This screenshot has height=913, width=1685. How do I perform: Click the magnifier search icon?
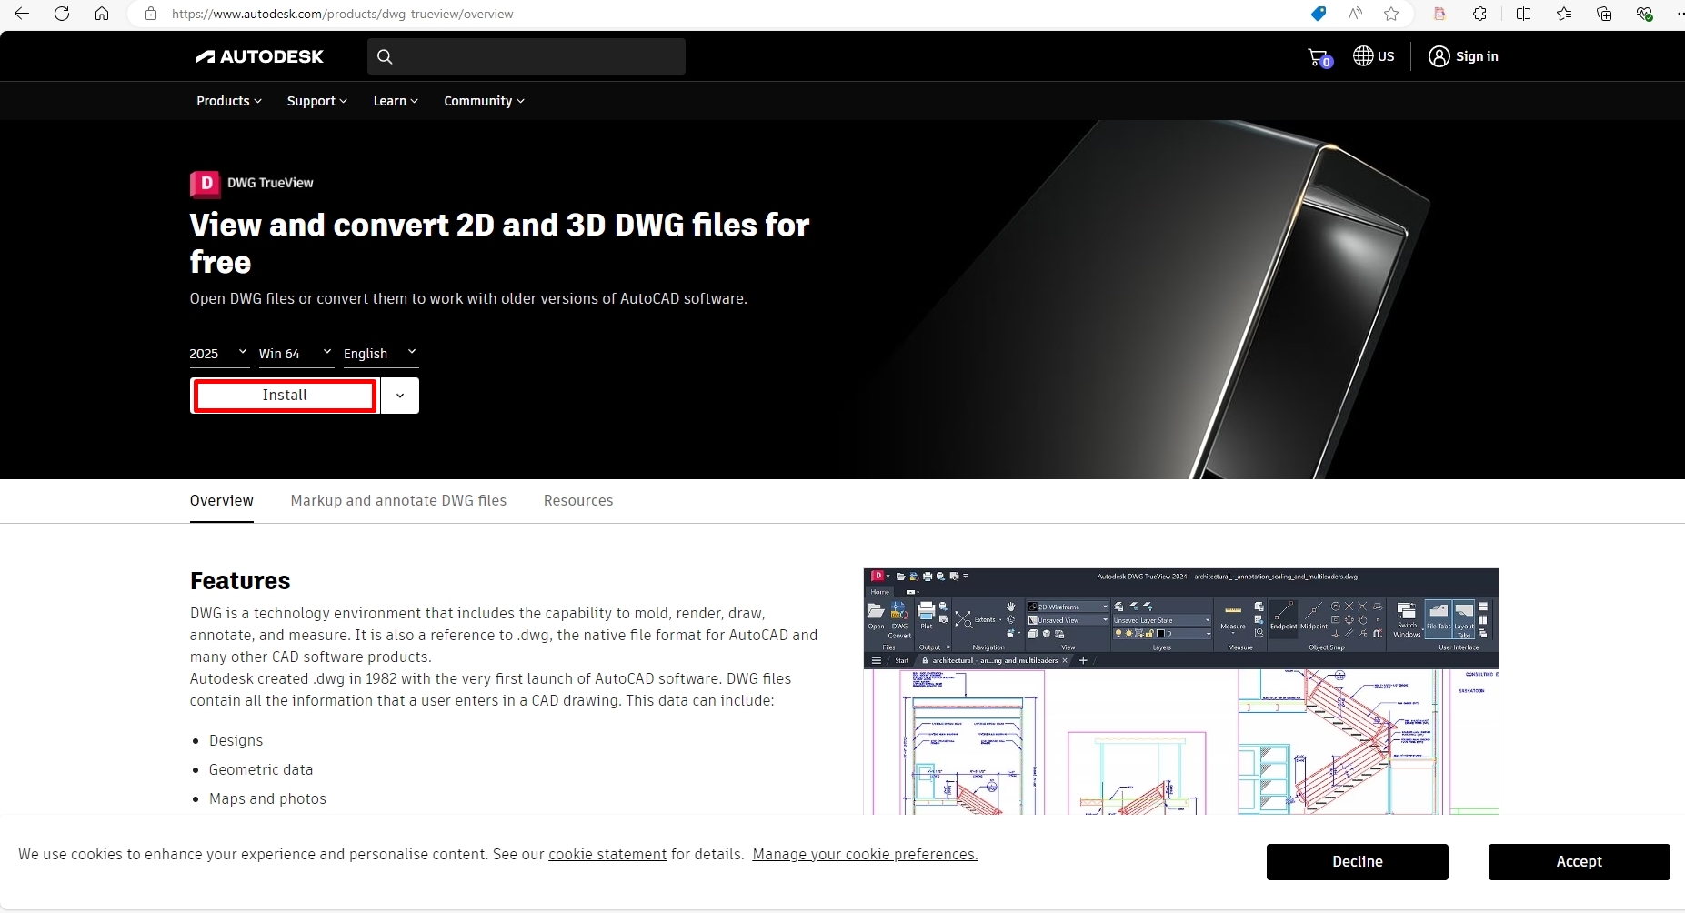[385, 56]
